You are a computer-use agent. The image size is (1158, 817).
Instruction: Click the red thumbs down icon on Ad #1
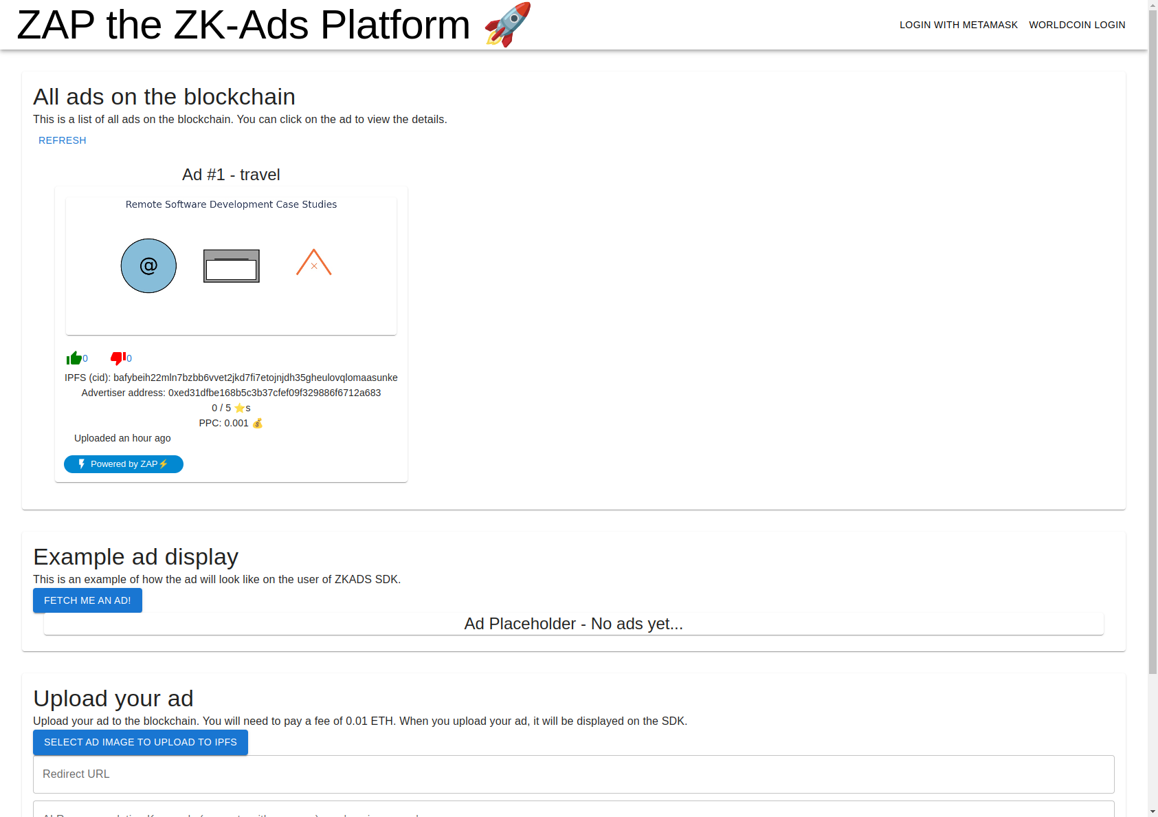click(118, 358)
